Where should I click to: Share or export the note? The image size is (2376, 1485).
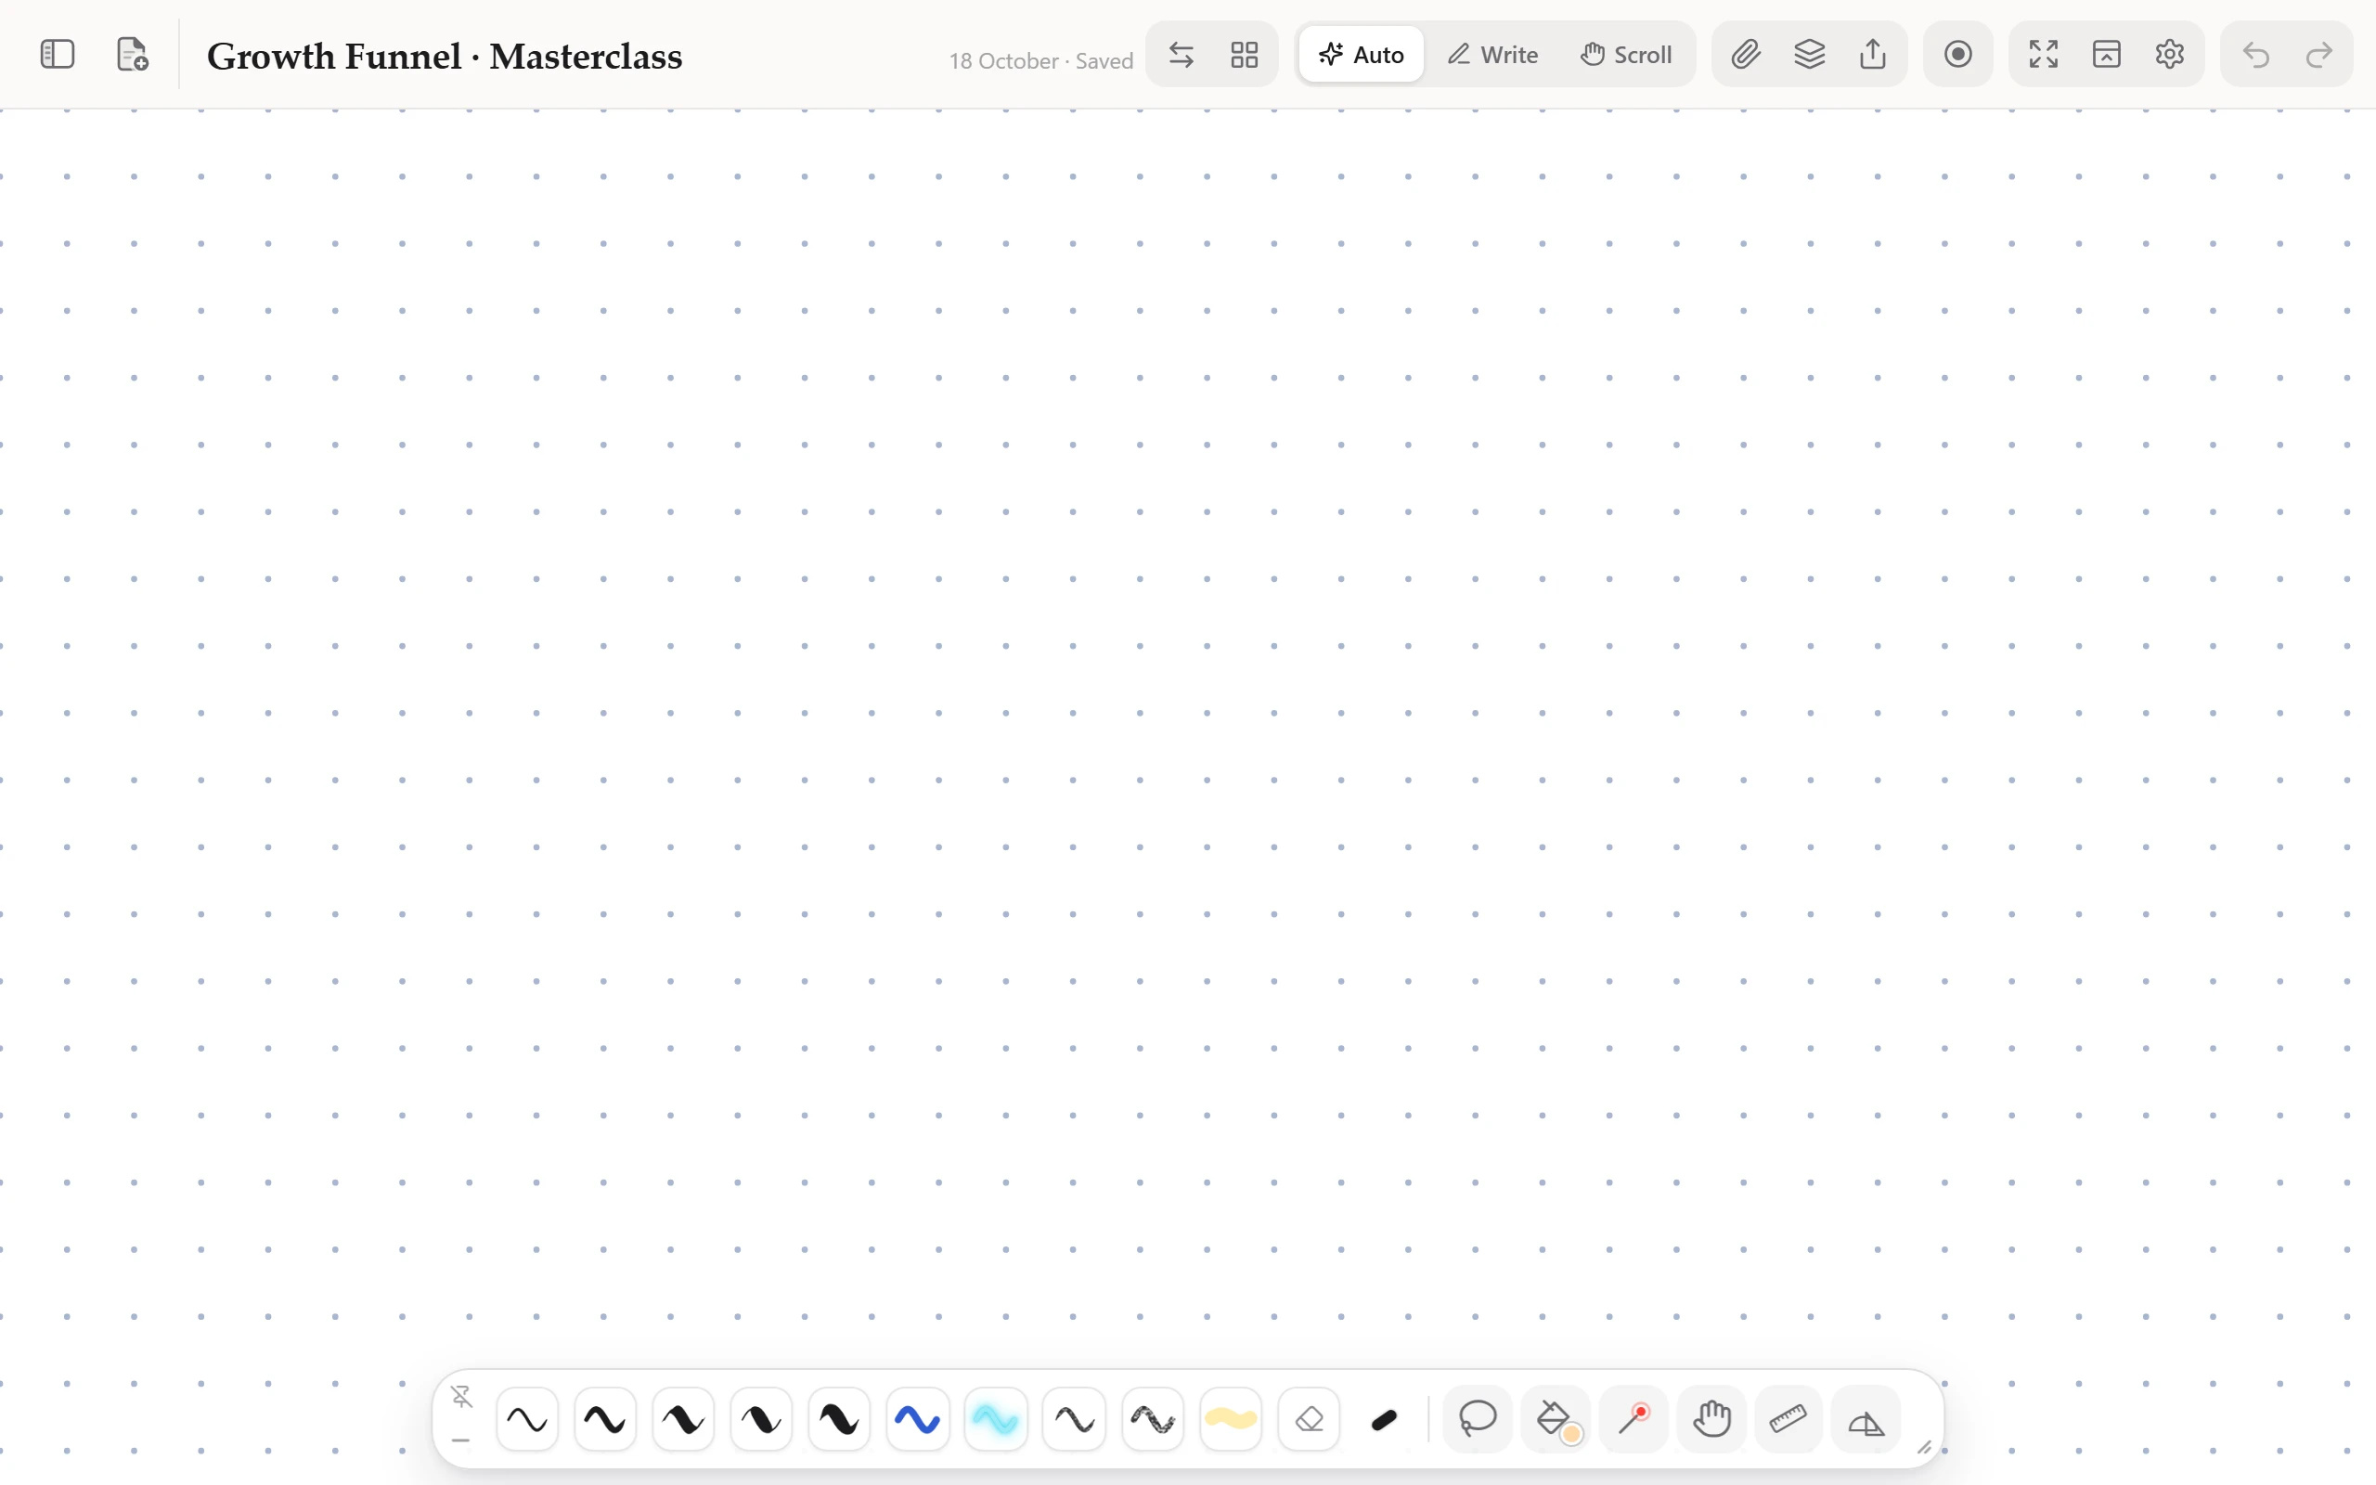pyautogui.click(x=1872, y=54)
